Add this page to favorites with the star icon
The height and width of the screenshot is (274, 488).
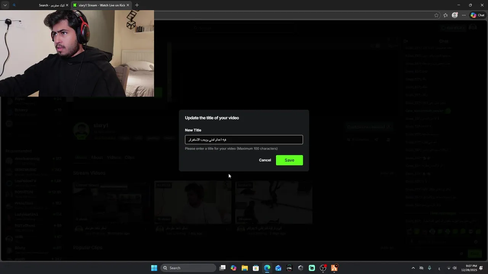coord(437,15)
